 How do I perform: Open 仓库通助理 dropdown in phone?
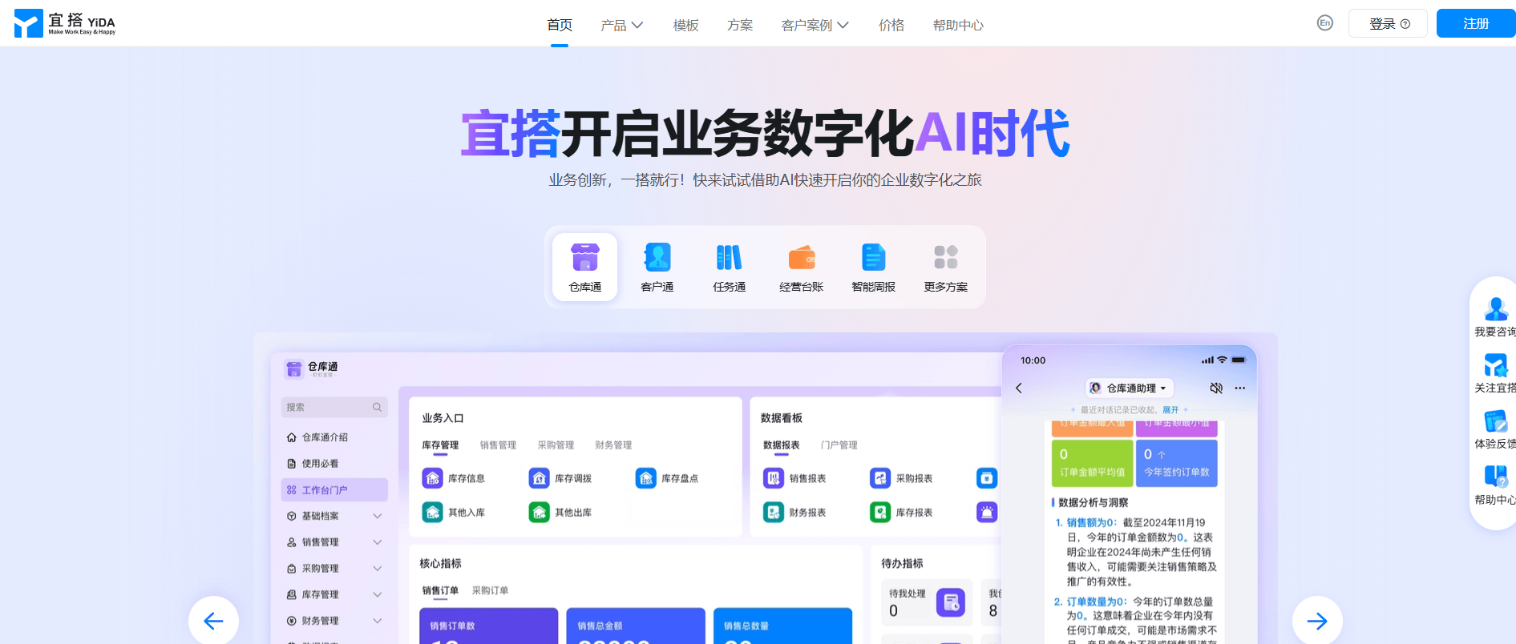coord(1130,388)
